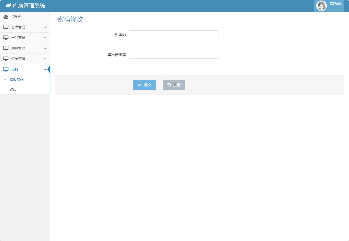Click the monitor icon next to 订单管理
Screen dimensions: 349x241
coord(6,59)
